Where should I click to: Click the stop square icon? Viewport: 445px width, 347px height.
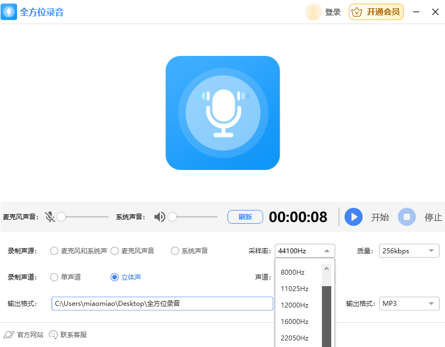(x=407, y=217)
